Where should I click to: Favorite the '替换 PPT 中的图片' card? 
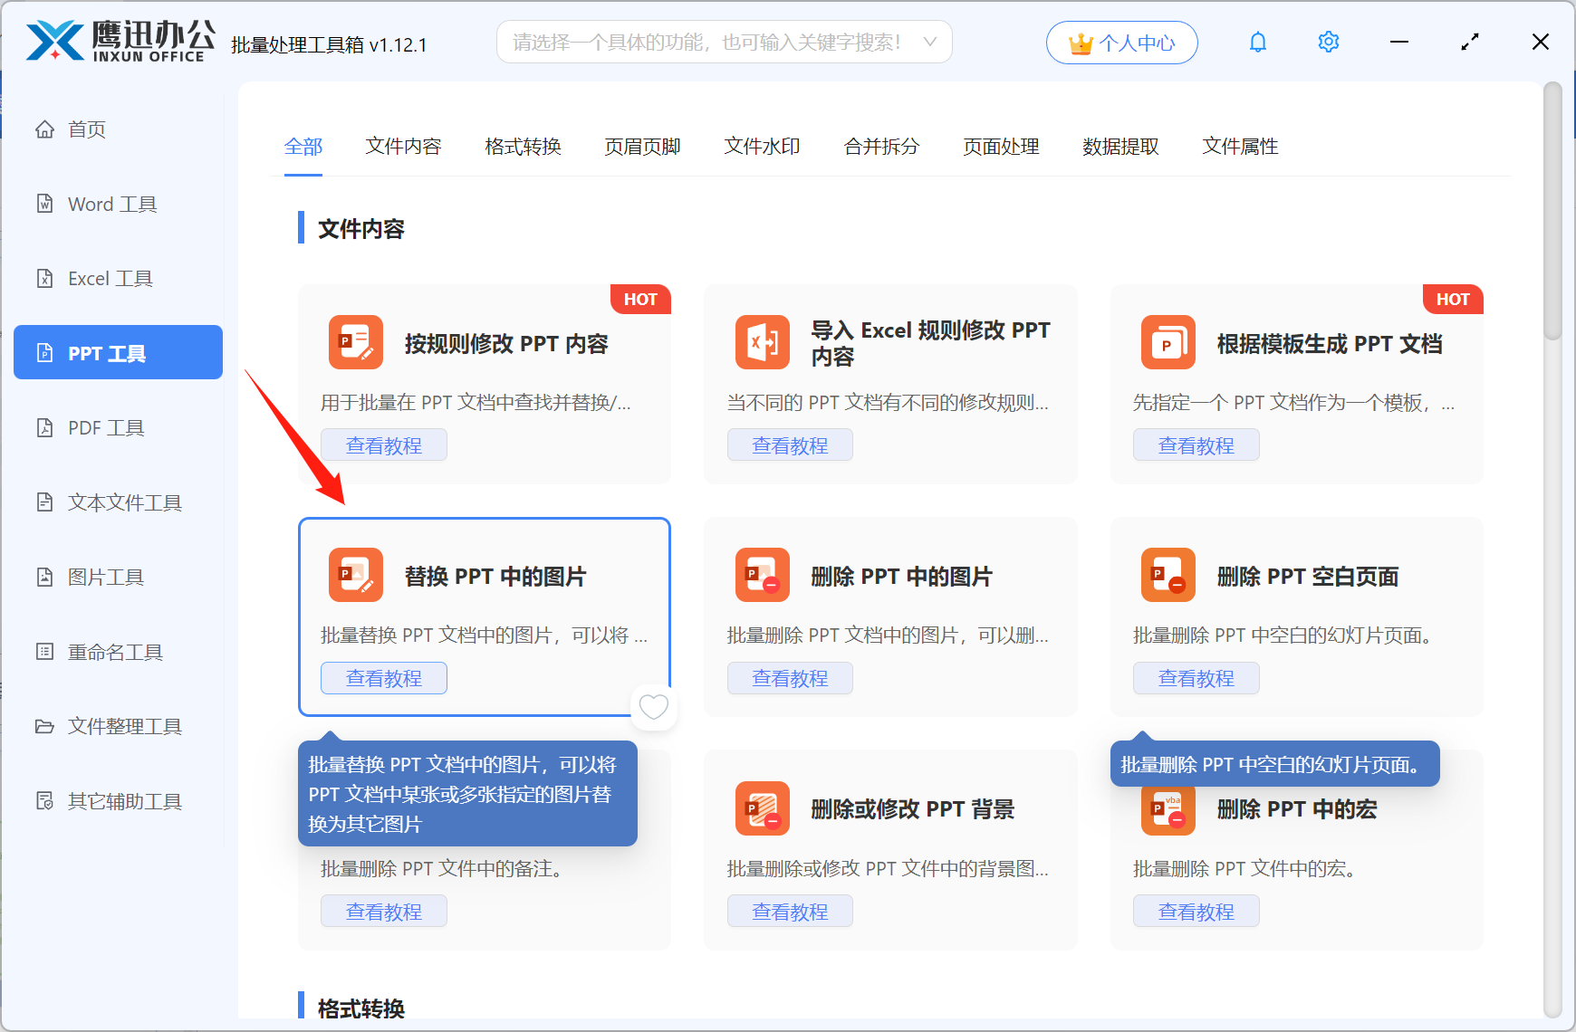653,707
